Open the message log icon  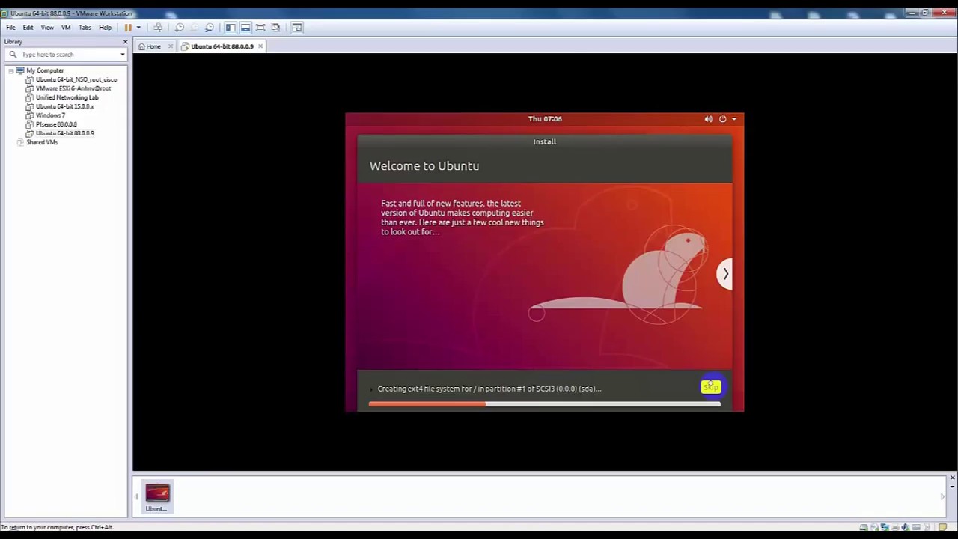pyautogui.click(x=942, y=527)
